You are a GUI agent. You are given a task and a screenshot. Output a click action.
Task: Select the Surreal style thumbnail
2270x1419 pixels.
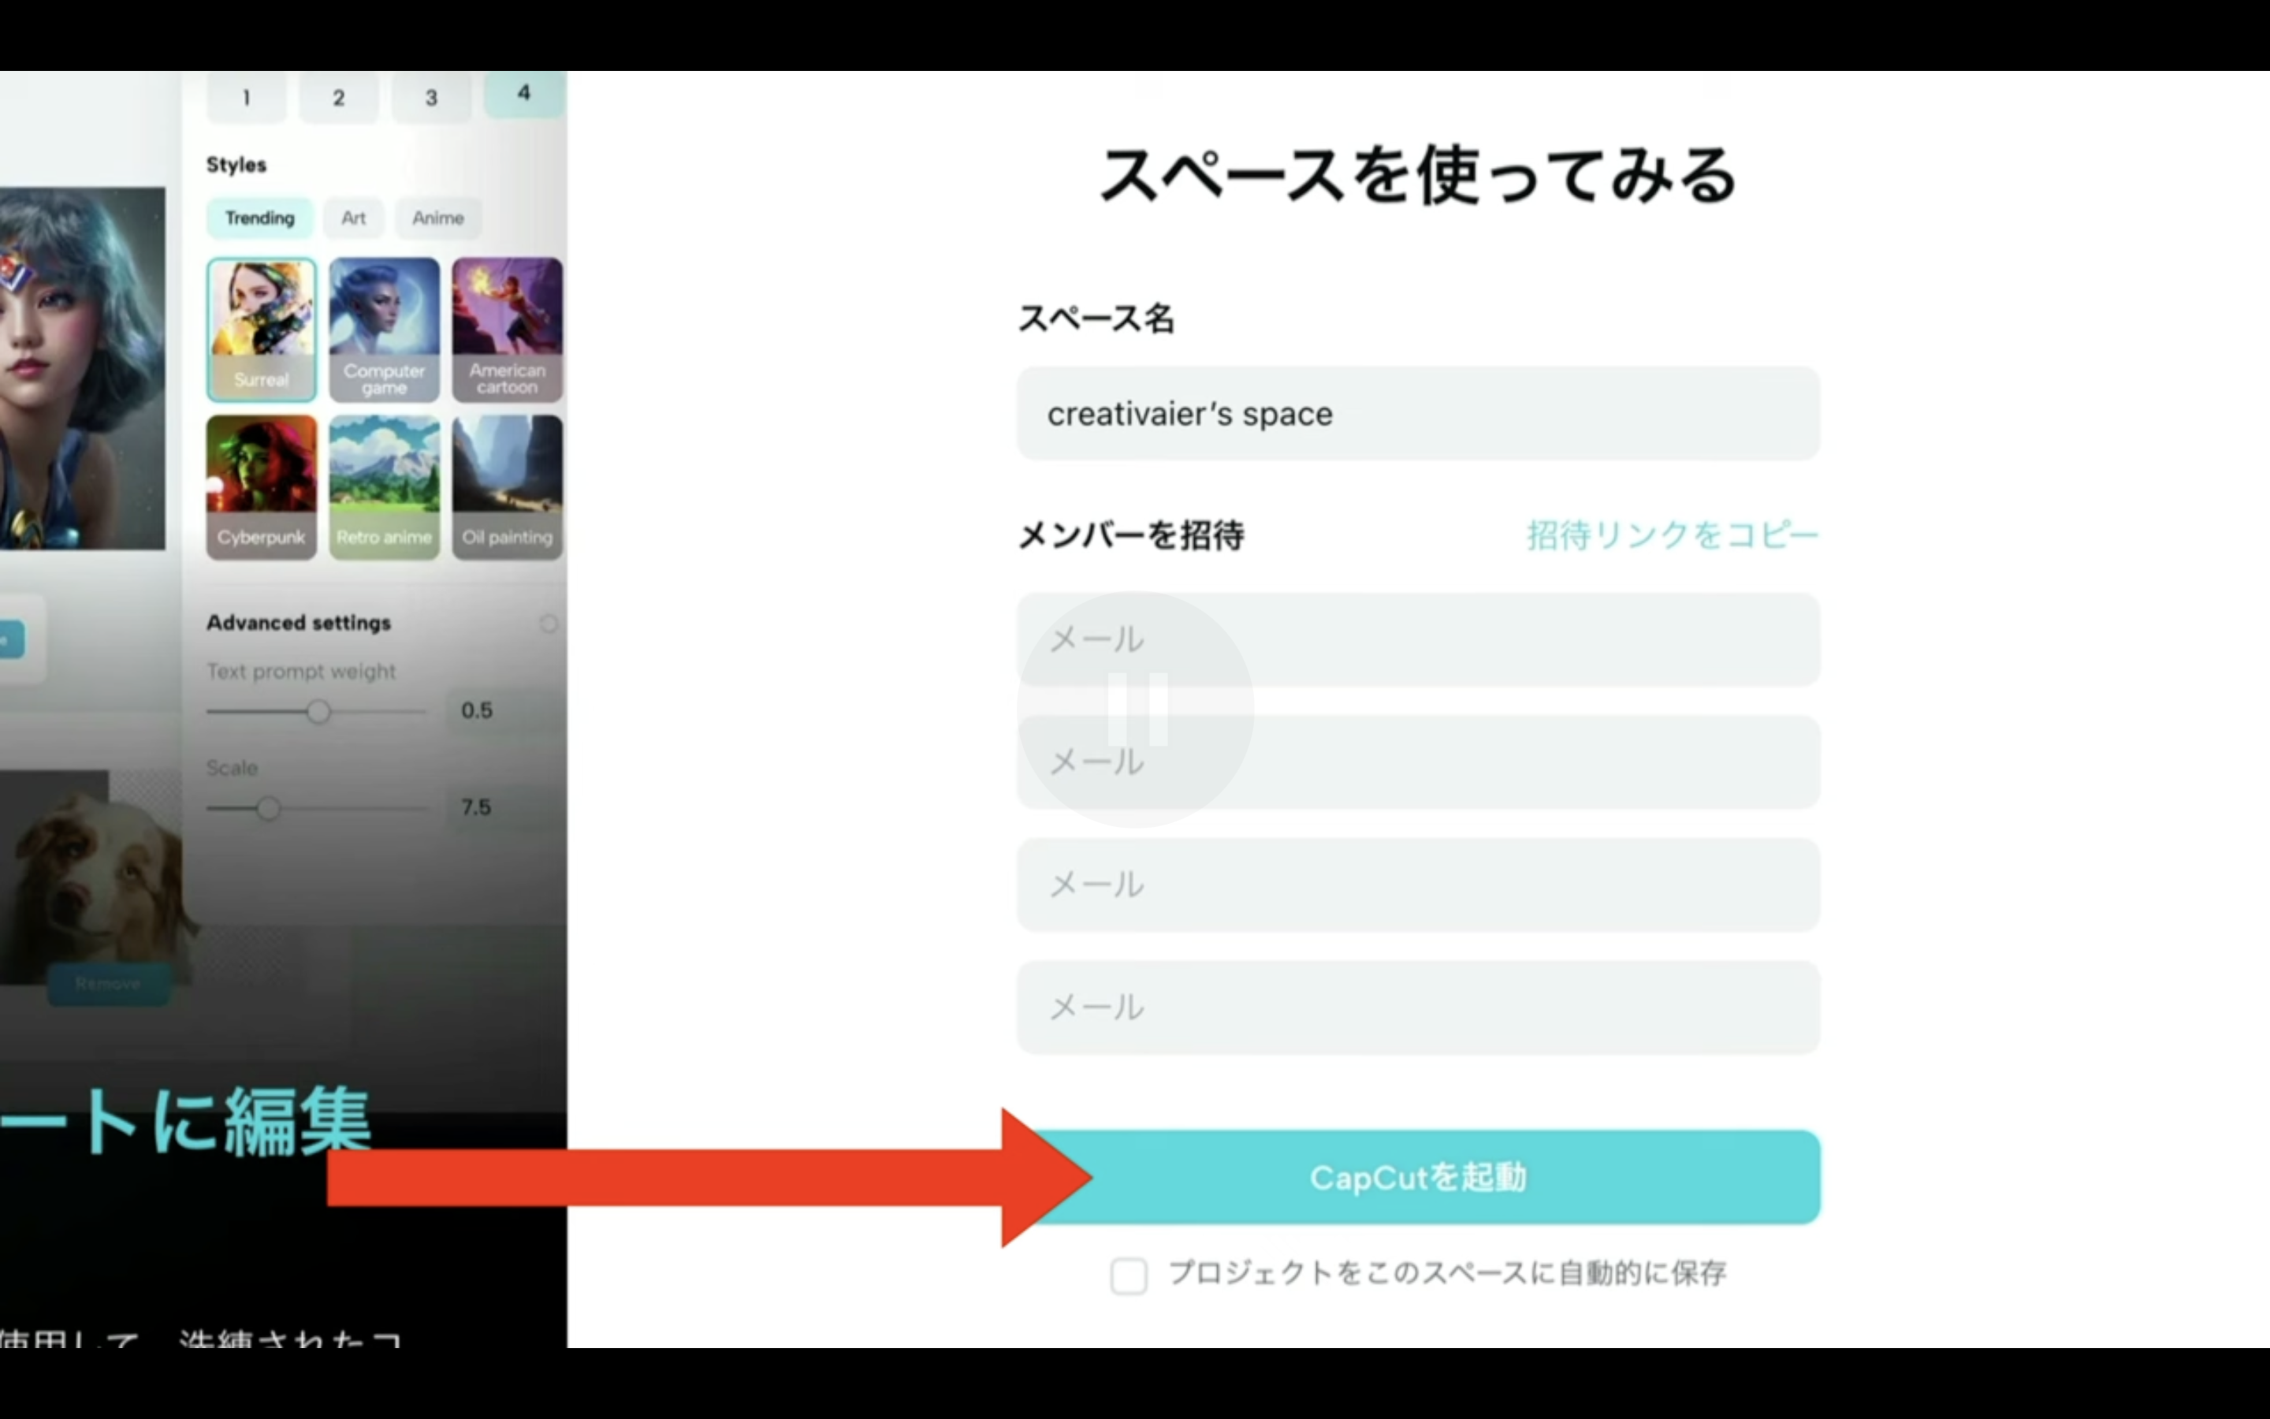(262, 330)
